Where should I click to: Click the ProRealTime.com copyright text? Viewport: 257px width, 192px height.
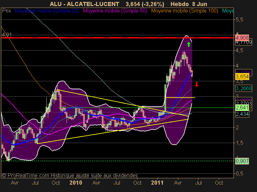click(x=70, y=175)
